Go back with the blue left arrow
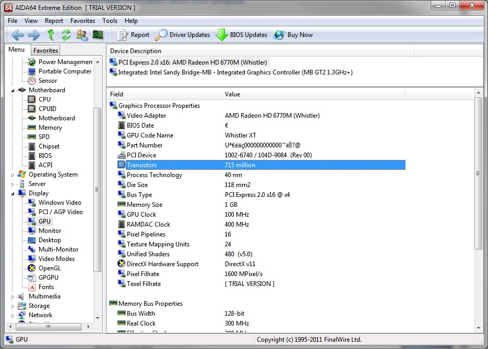This screenshot has height=349, width=488. click(18, 35)
